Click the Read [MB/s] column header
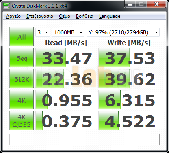Image resolution: width=169 pixels, height=153 pixels. tap(66, 42)
